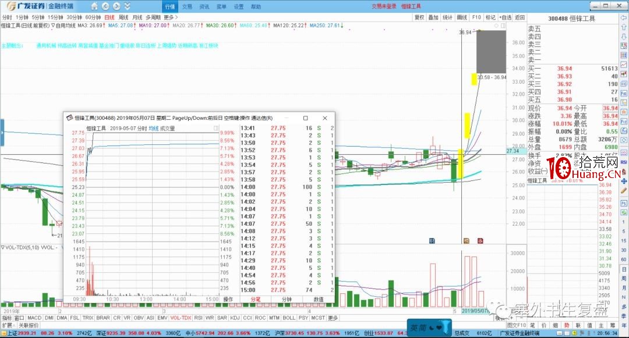The height and width of the screenshot is (338, 629).
Task: Click the double chevron down icon
Action: tap(127, 6)
